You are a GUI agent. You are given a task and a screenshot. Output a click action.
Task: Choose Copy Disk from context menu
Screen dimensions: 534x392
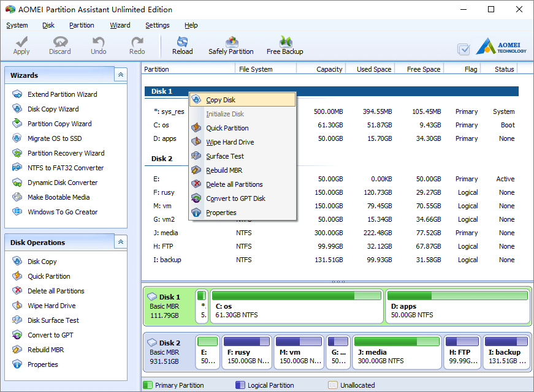click(242, 100)
